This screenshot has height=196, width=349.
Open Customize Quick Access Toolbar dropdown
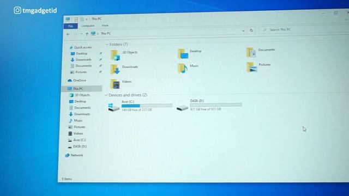(x=87, y=20)
